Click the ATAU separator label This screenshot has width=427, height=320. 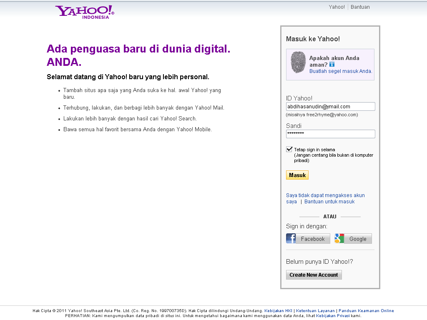click(330, 217)
